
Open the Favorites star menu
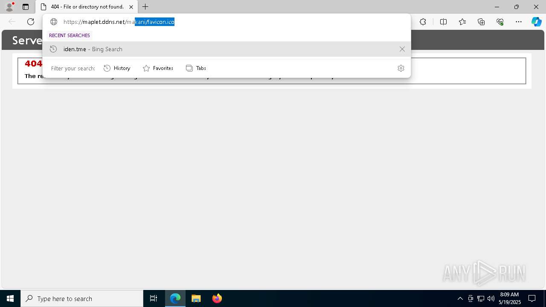(462, 22)
